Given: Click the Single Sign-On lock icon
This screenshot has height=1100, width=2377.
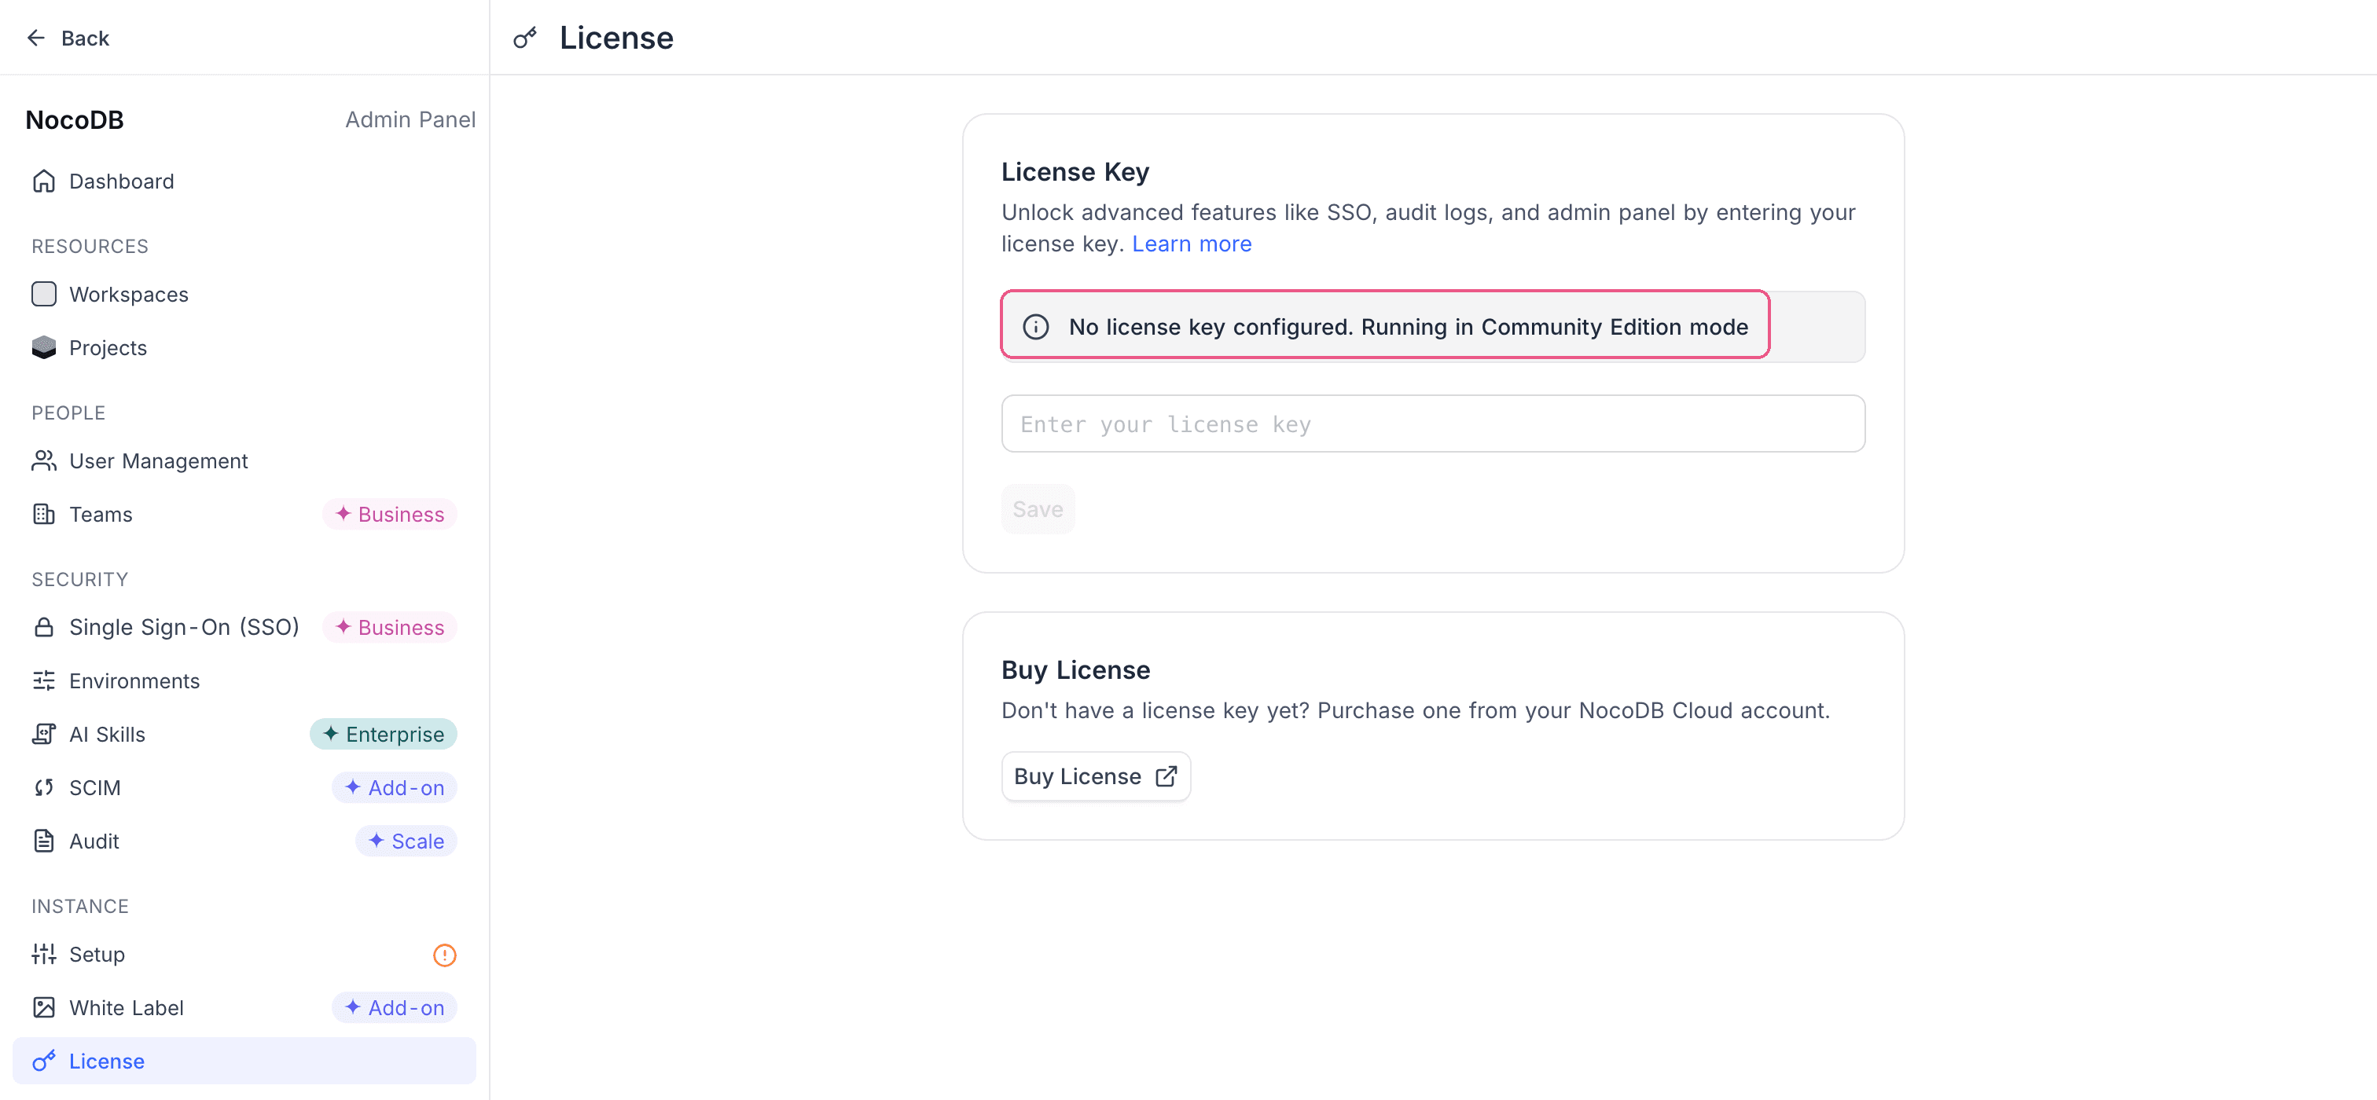Looking at the screenshot, I should [x=43, y=627].
